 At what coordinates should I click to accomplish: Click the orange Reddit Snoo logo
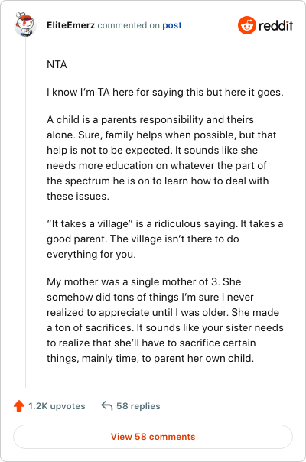(x=247, y=25)
